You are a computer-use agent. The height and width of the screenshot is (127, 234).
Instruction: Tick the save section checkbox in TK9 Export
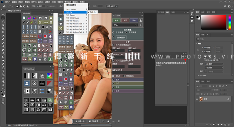point(113,91)
